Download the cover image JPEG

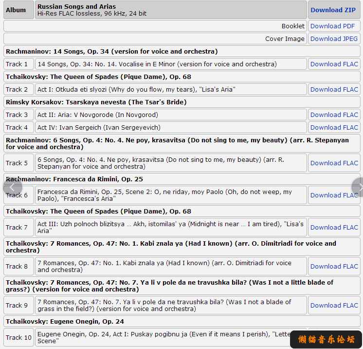click(334, 39)
